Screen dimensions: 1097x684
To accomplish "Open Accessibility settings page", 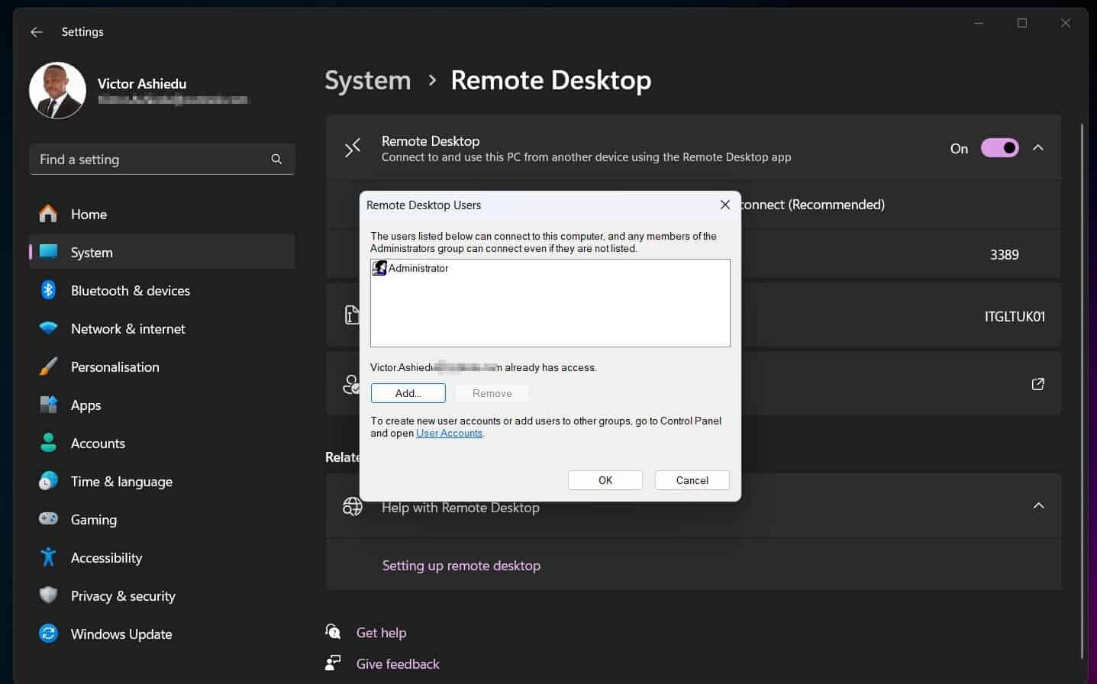I will click(162, 557).
